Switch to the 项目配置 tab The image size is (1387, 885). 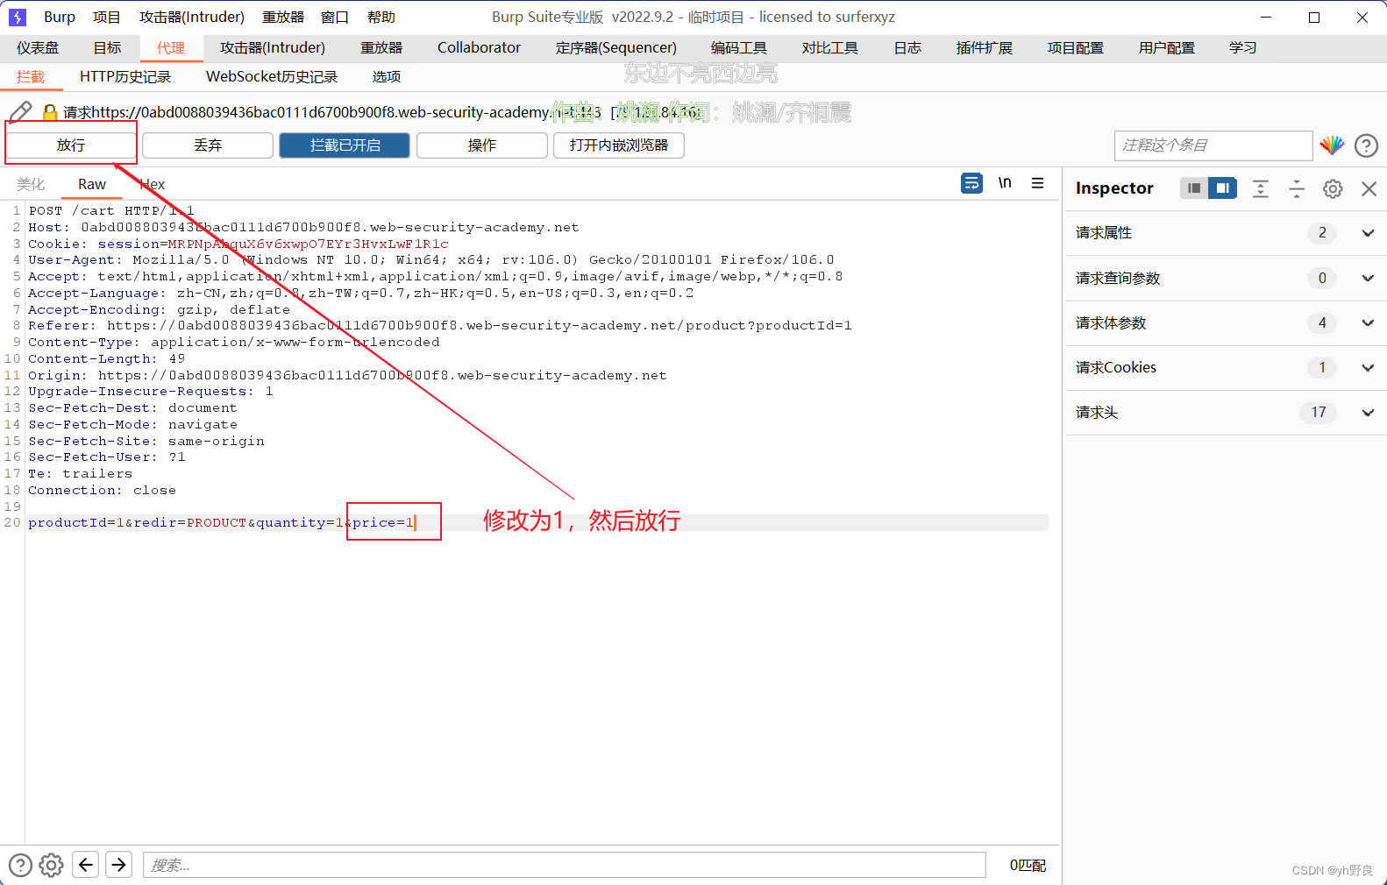pos(1076,48)
